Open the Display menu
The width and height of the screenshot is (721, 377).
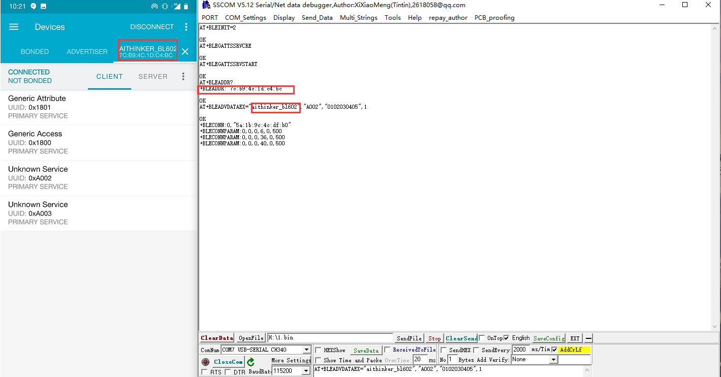point(284,17)
